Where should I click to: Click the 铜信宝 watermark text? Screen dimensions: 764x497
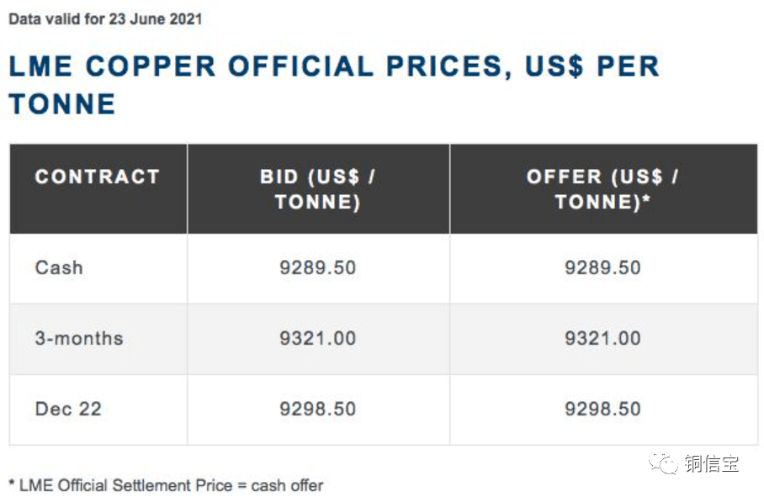[711, 463]
